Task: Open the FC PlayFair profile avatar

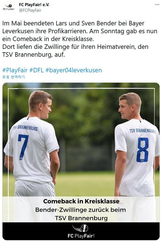Action: tap(9, 8)
